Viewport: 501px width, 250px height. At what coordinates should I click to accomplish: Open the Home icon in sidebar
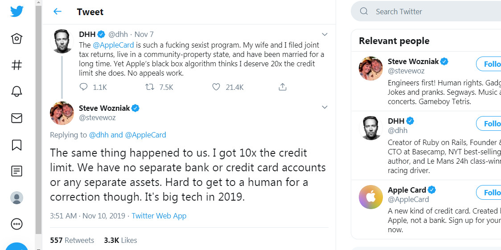point(17,39)
